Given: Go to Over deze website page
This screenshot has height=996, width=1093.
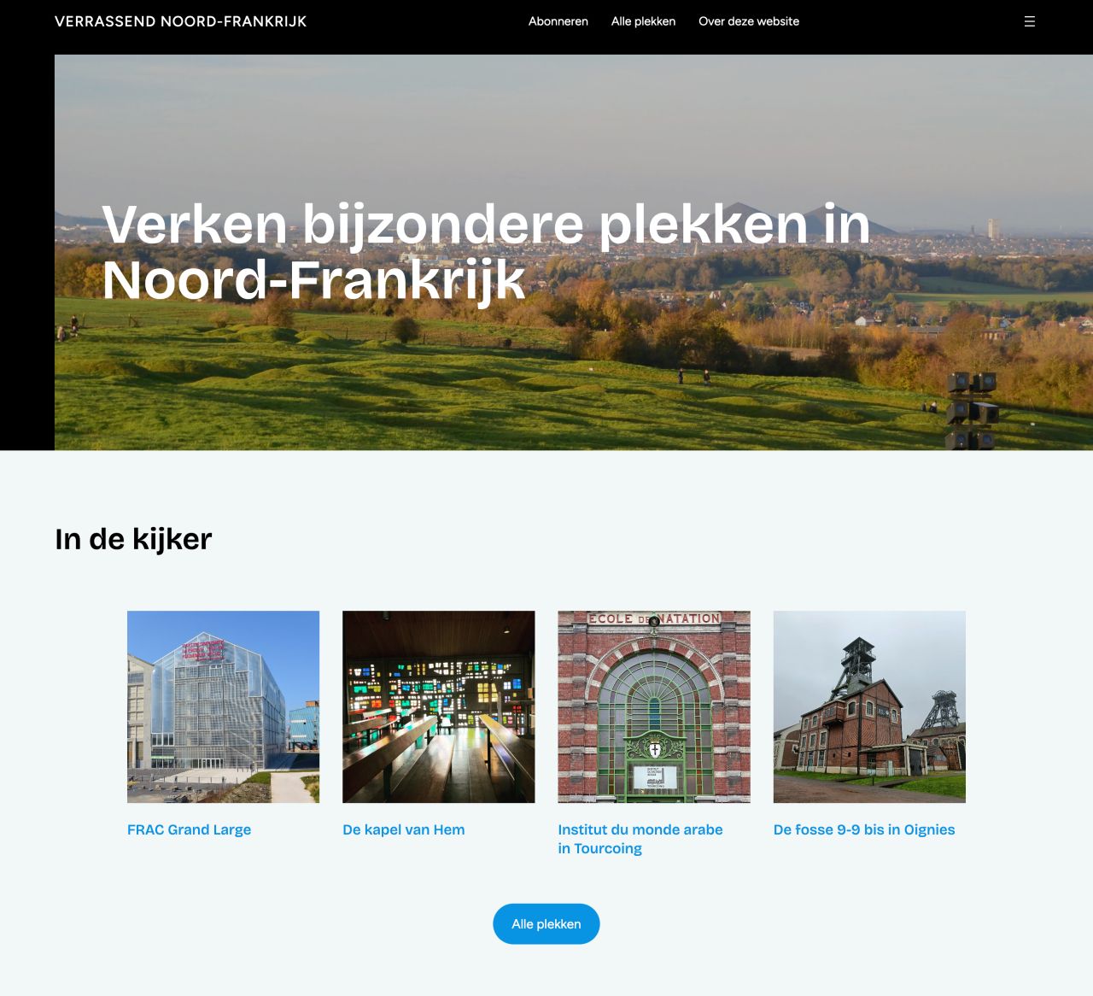Looking at the screenshot, I should [748, 21].
